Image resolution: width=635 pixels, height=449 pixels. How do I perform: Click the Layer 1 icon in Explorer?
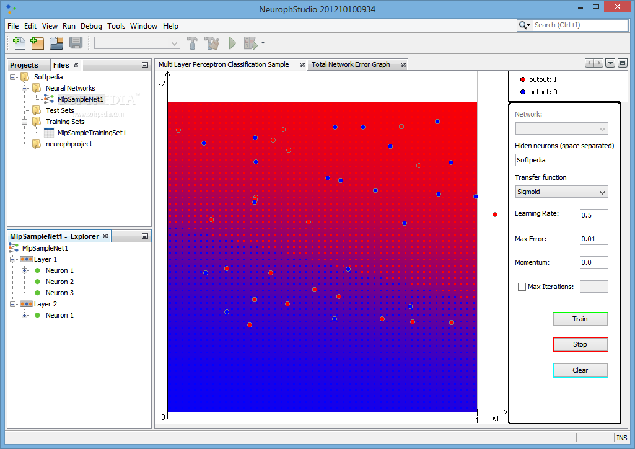[26, 259]
